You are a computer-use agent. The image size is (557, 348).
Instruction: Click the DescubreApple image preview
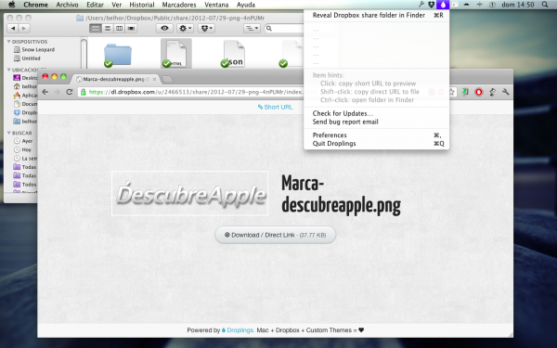coord(190,194)
